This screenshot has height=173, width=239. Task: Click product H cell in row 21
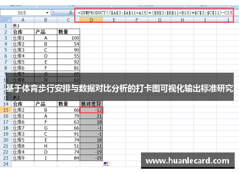[x=45, y=146]
